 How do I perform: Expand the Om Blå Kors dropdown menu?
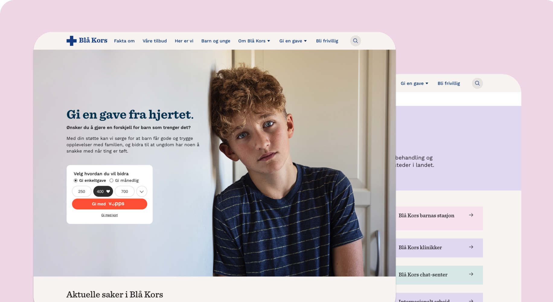[254, 41]
